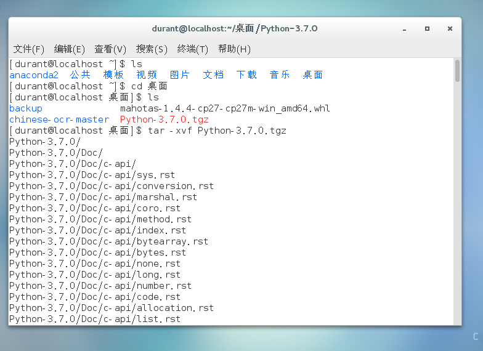Click the allocation.rst output line

click(112, 308)
